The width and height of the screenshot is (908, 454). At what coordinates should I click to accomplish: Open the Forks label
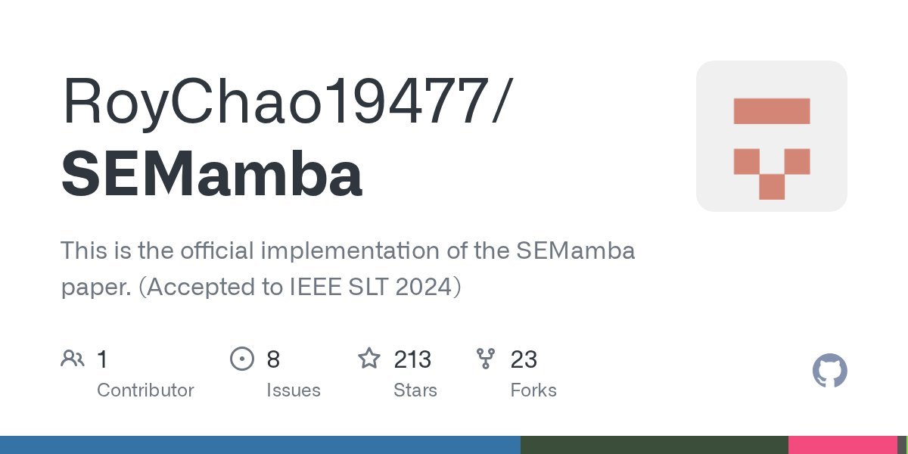[533, 390]
